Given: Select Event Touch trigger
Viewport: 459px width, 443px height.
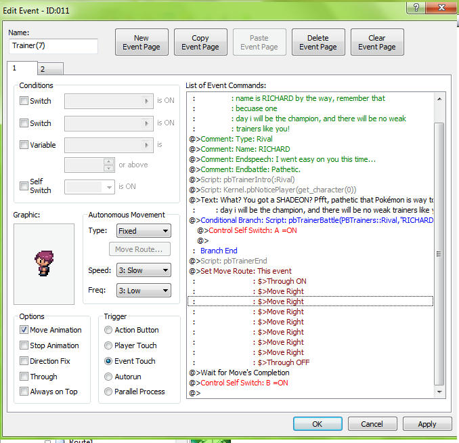Looking at the screenshot, I should pos(108,361).
